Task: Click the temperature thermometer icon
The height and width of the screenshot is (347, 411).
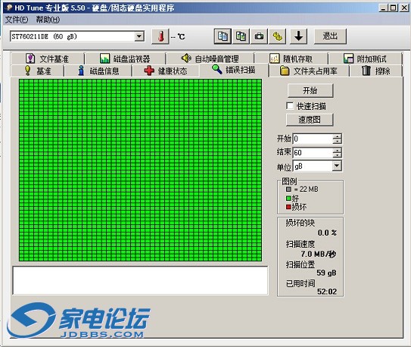Action: (160, 36)
